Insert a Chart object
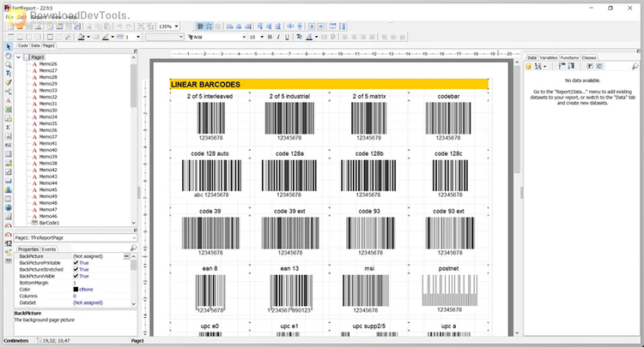The width and height of the screenshot is (644, 347). click(9, 189)
